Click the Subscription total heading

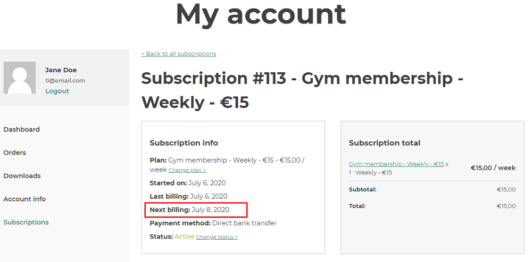click(x=385, y=143)
